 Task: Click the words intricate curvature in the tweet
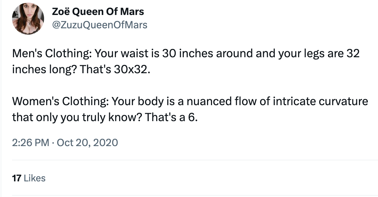321,101
